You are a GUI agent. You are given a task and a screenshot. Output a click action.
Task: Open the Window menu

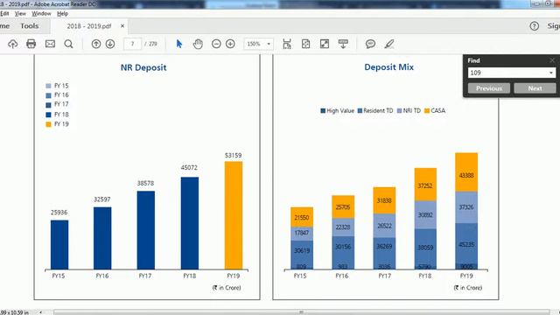41,14
